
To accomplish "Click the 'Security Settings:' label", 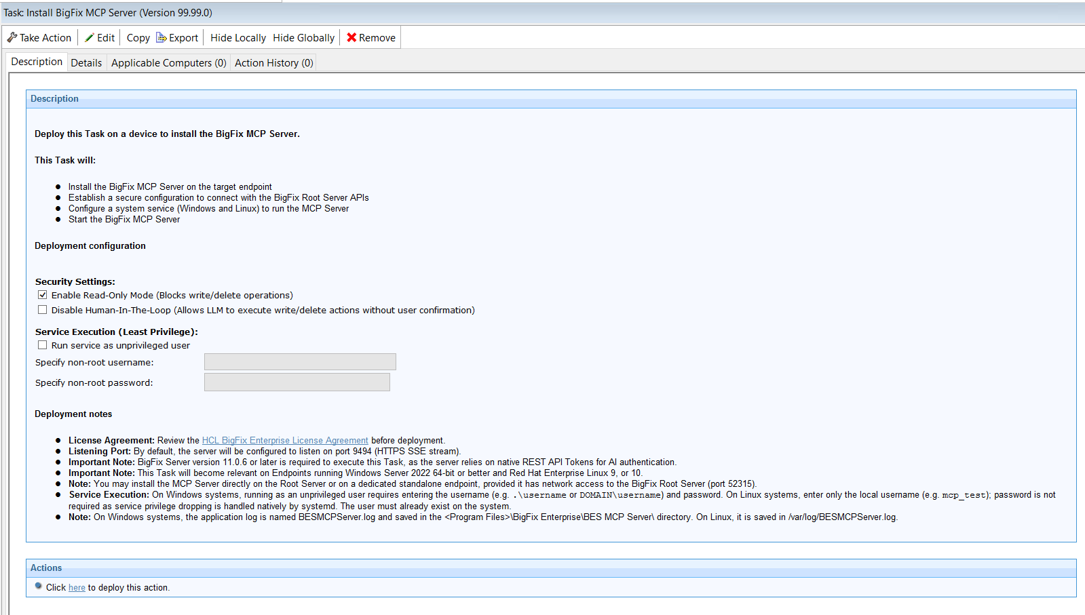I will click(x=75, y=281).
